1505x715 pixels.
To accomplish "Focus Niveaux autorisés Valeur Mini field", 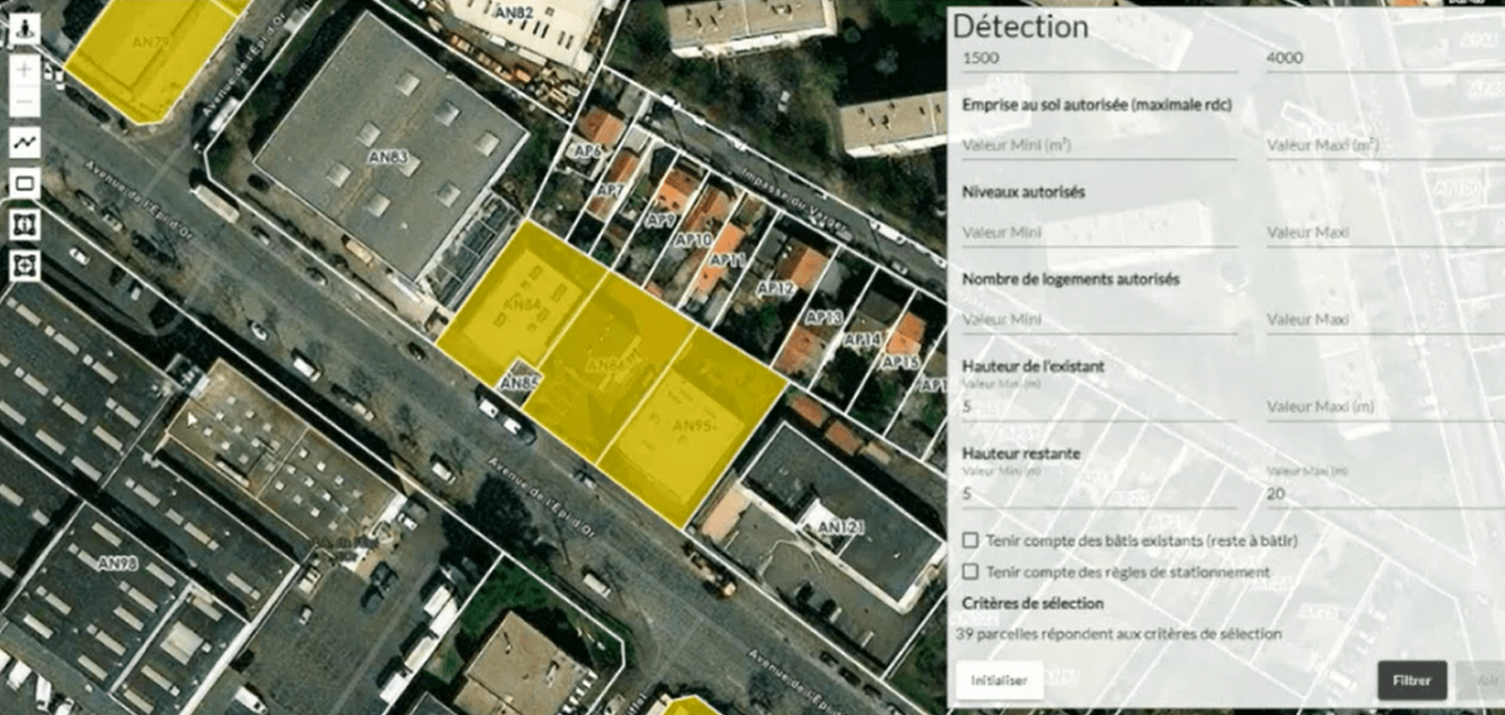I will pos(1098,232).
